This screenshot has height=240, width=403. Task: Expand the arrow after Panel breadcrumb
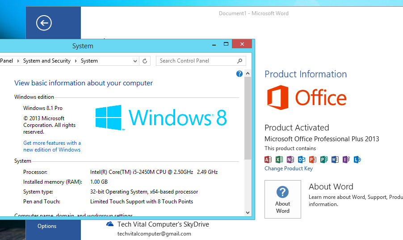tap(18, 61)
